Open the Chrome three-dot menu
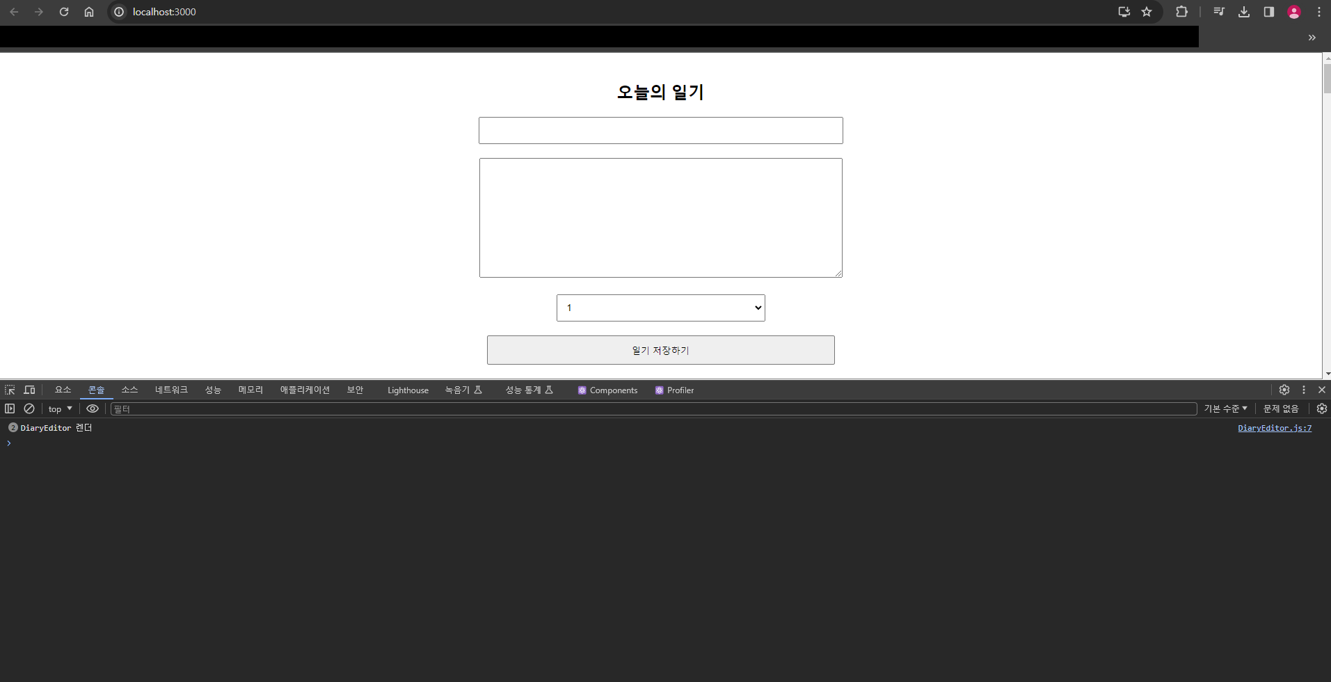The image size is (1331, 682). [1318, 12]
